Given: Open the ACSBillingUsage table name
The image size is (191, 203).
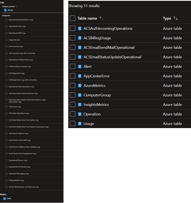Looking at the screenshot, I should coord(97,38).
